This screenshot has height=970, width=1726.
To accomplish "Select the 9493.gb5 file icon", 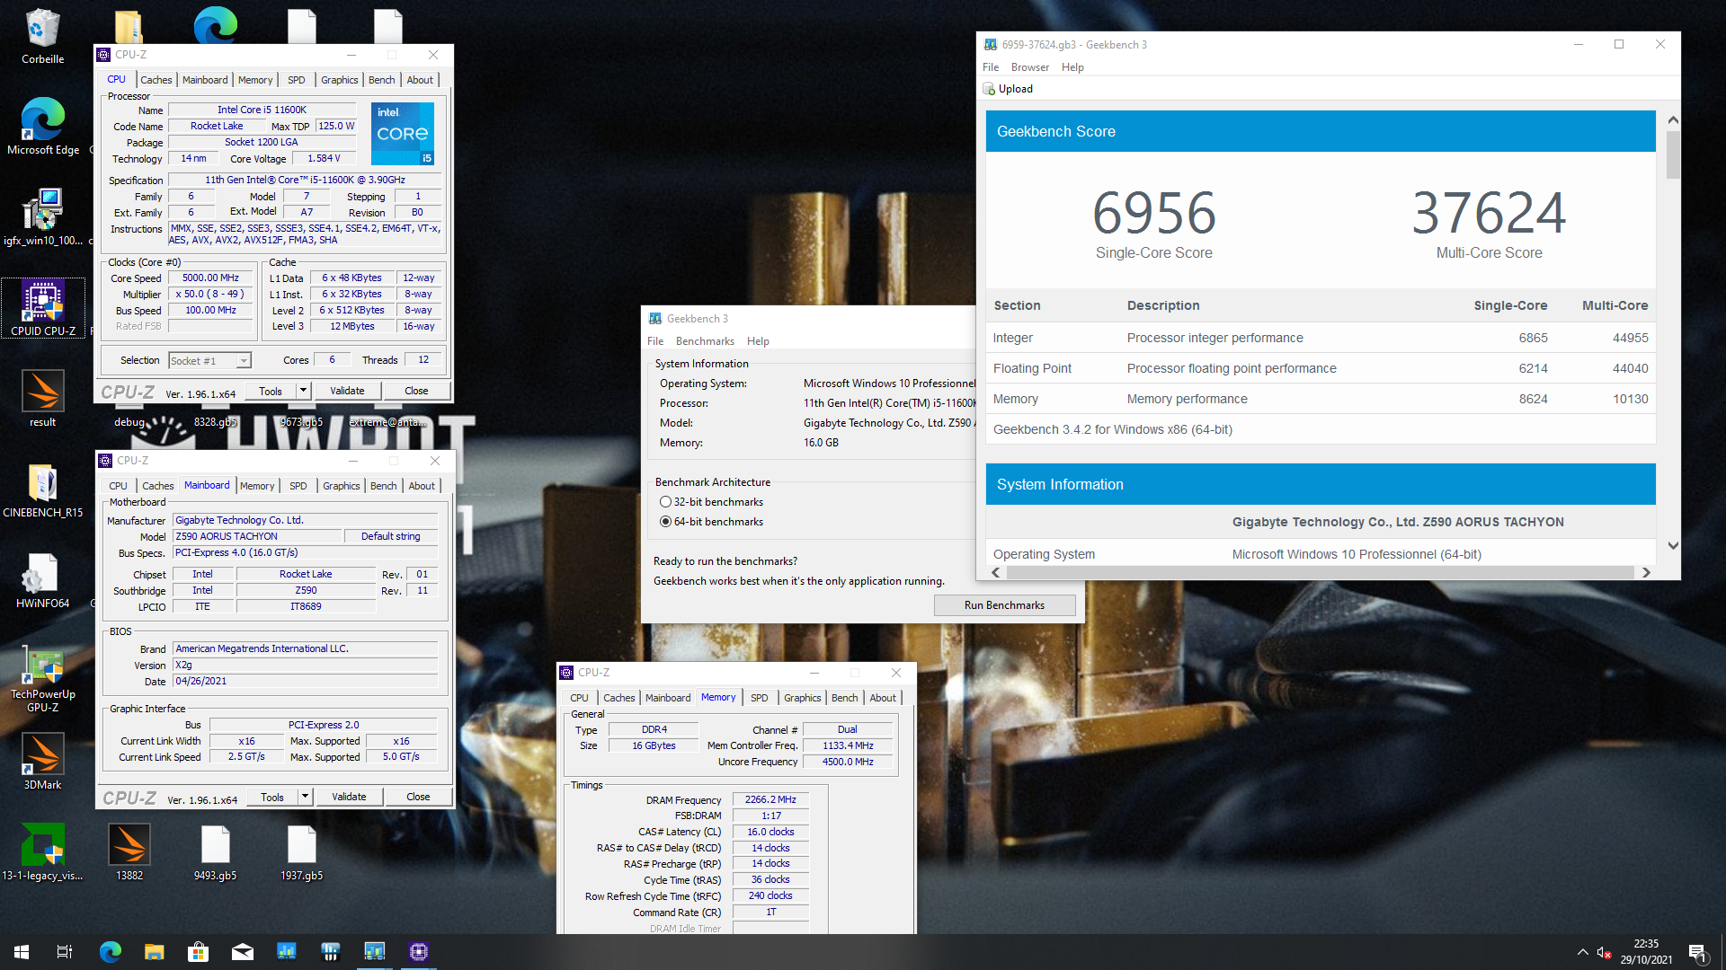I will 215,851.
